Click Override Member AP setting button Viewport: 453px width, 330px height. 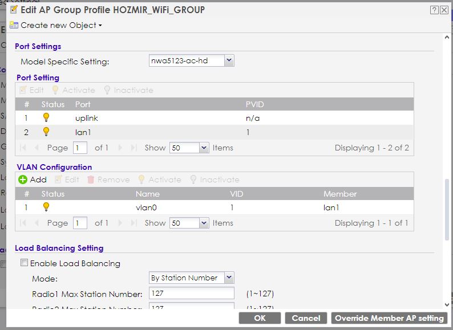coord(389,318)
